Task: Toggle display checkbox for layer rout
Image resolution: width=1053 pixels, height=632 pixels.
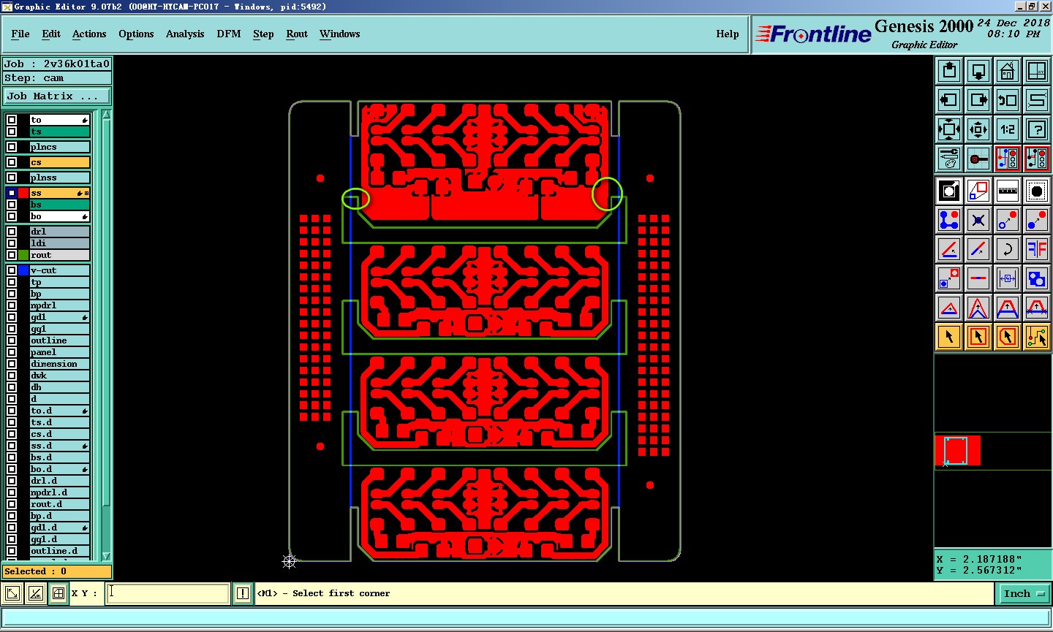Action: pyautogui.click(x=12, y=255)
